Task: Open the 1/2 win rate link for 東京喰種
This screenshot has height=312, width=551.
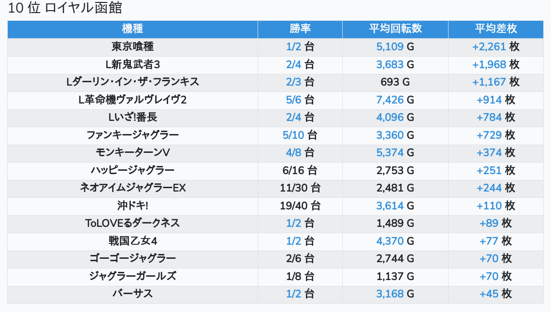Action: (293, 47)
